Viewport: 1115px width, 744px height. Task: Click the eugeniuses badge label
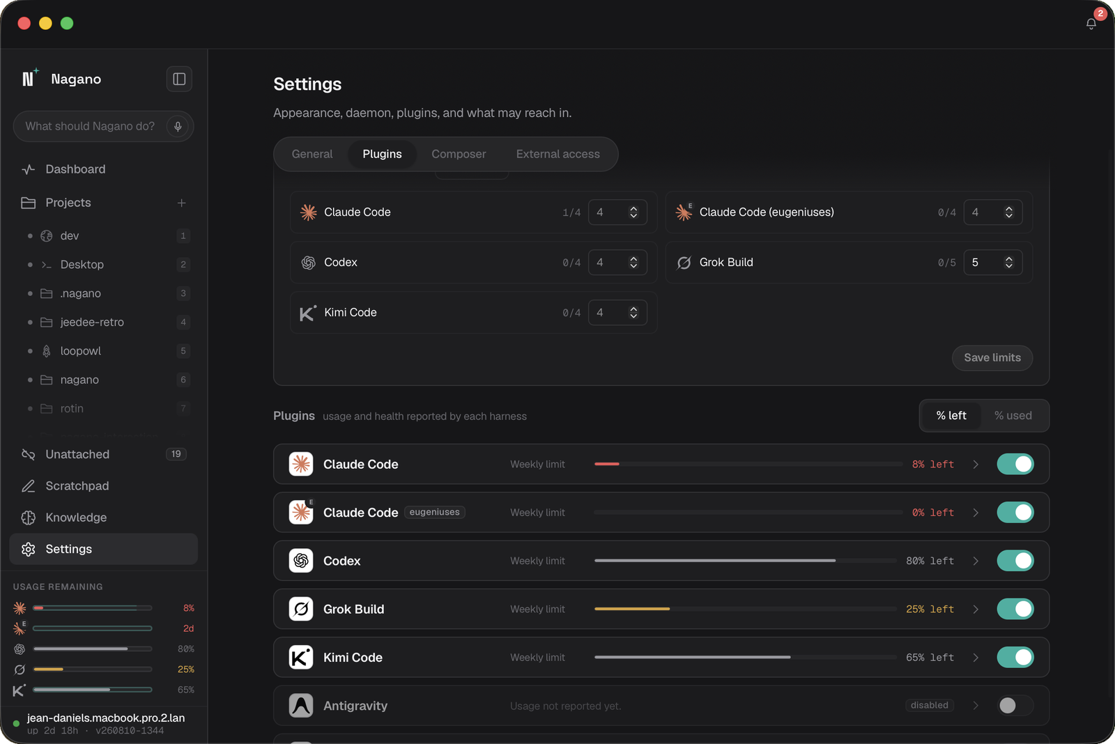click(x=435, y=512)
